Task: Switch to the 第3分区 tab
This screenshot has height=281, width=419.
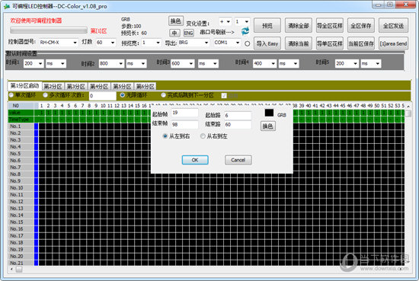Action: pos(76,87)
